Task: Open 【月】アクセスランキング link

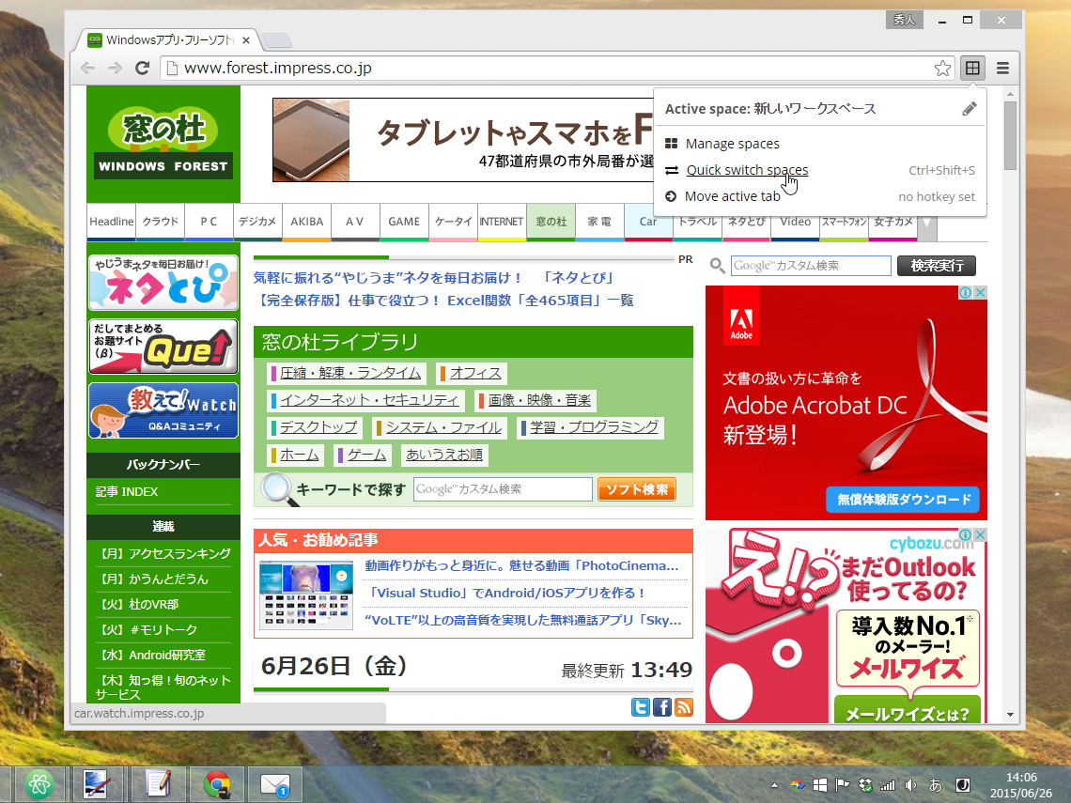Action: (163, 554)
